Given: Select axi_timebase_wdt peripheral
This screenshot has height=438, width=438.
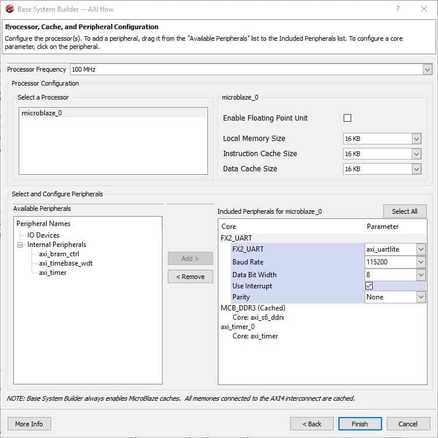Looking at the screenshot, I should pyautogui.click(x=65, y=263).
